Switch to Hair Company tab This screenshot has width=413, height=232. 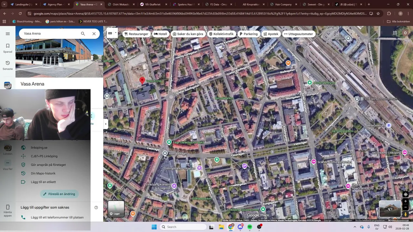tap(283, 5)
